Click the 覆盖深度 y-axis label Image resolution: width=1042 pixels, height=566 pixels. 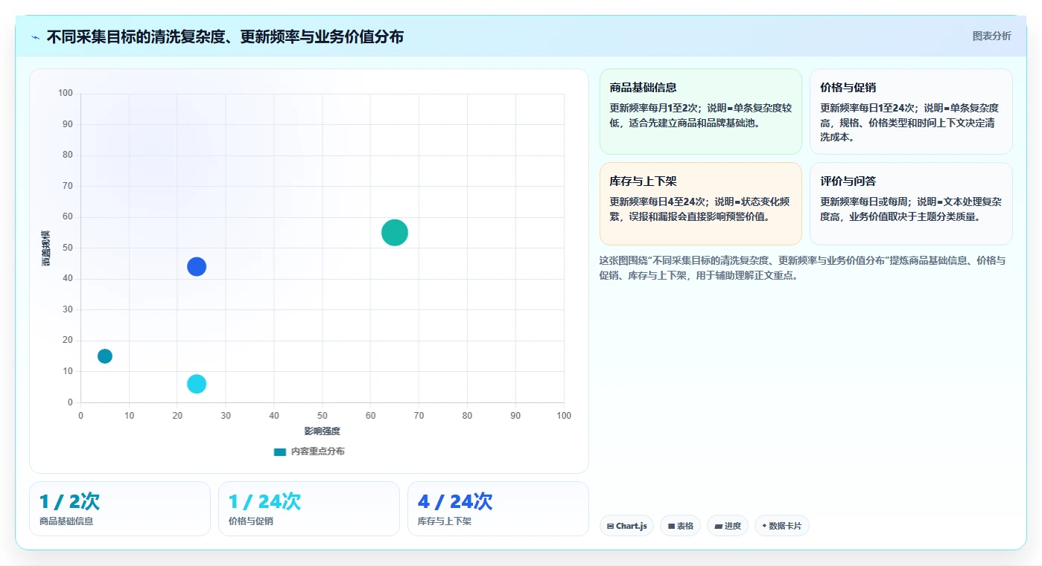[x=45, y=248]
